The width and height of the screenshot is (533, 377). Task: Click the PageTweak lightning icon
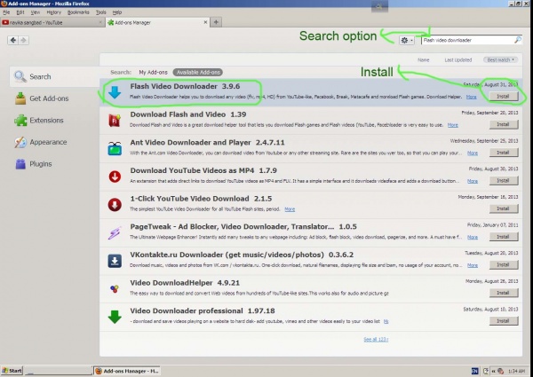pos(115,233)
